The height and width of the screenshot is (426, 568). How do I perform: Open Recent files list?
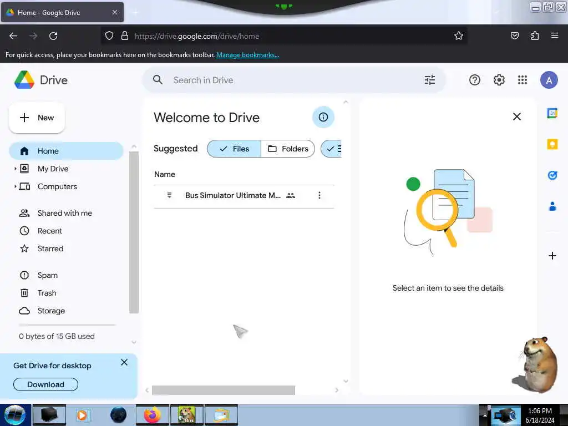click(x=49, y=231)
